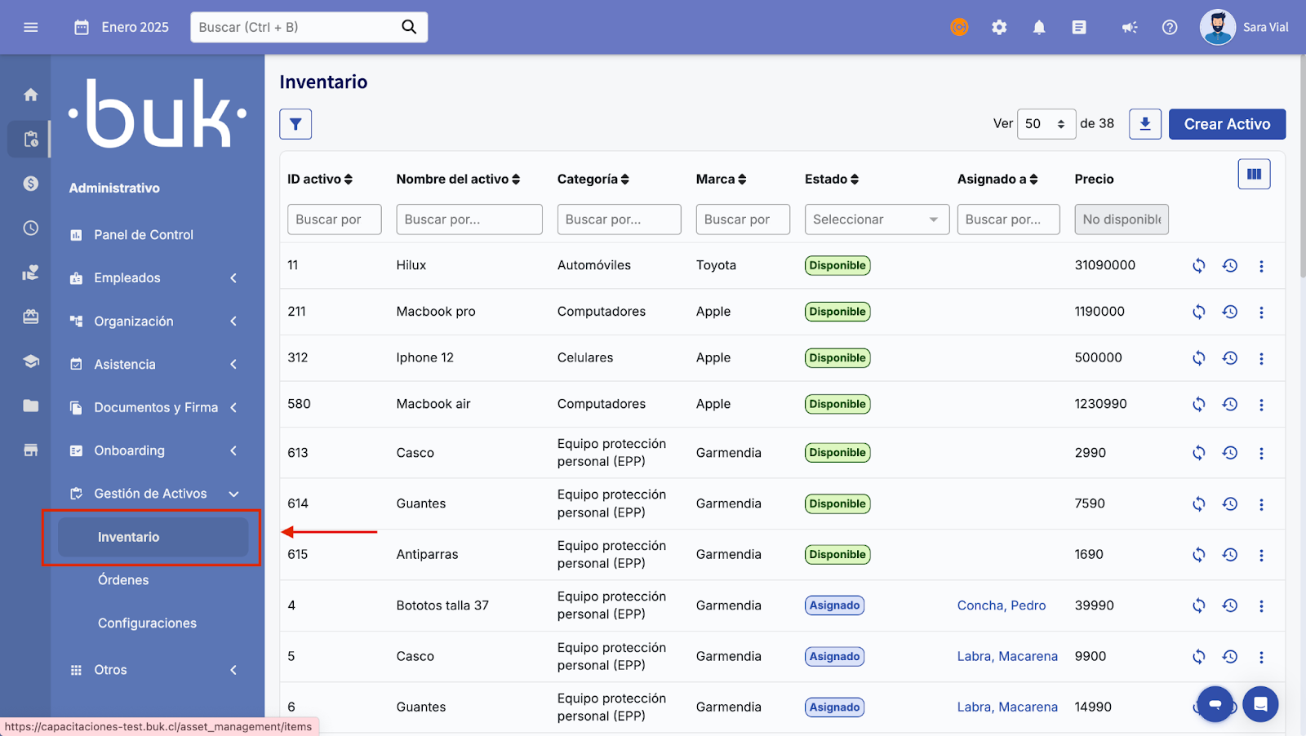Click the folder icon in left rail
The width and height of the screenshot is (1306, 736).
pos(31,406)
